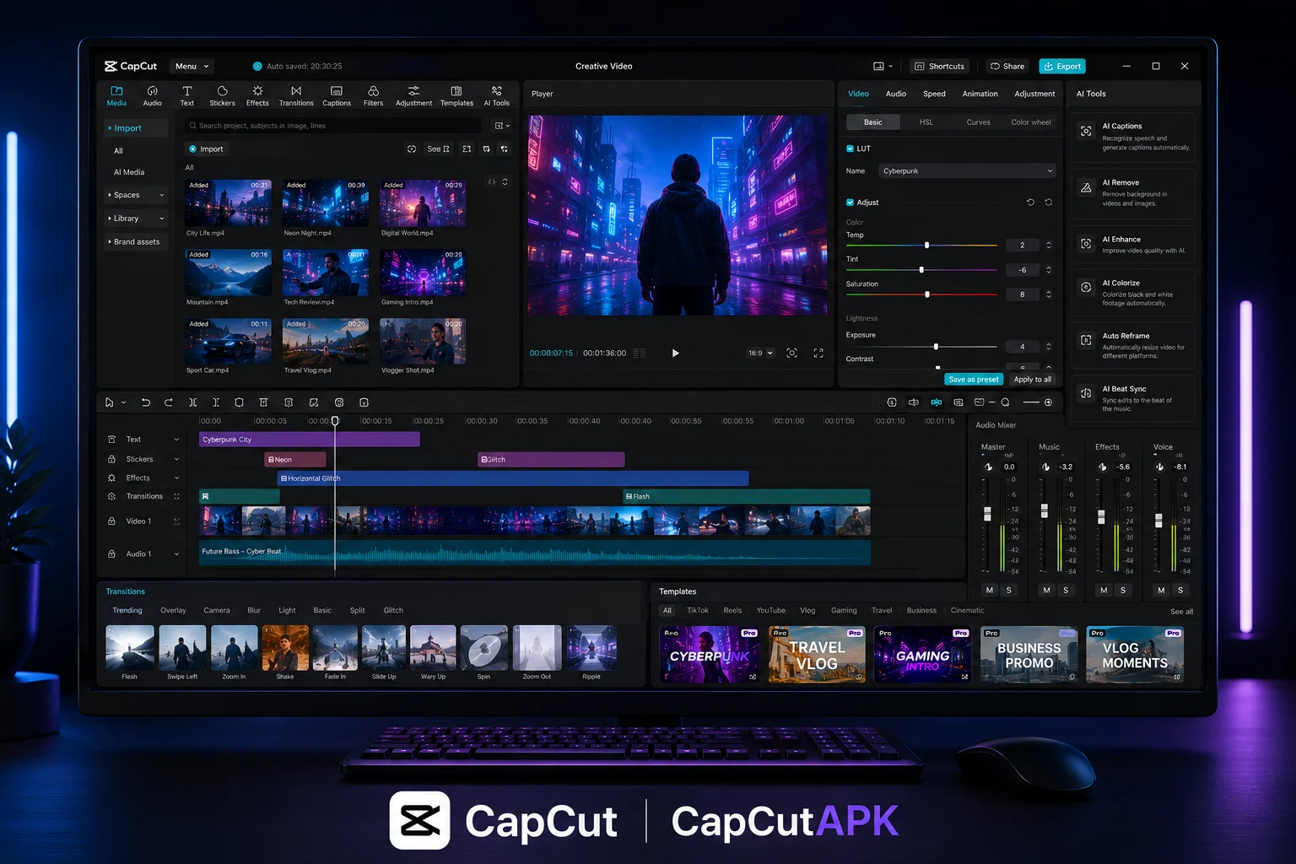Open Filters in the top toolbar
The width and height of the screenshot is (1296, 864).
point(373,96)
